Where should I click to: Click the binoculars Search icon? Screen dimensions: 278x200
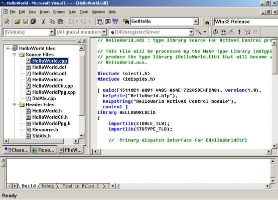tap(206, 22)
